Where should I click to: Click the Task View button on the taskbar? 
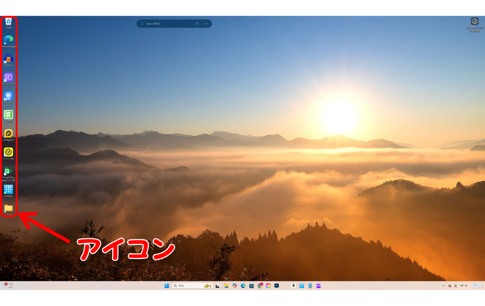[x=218, y=286]
